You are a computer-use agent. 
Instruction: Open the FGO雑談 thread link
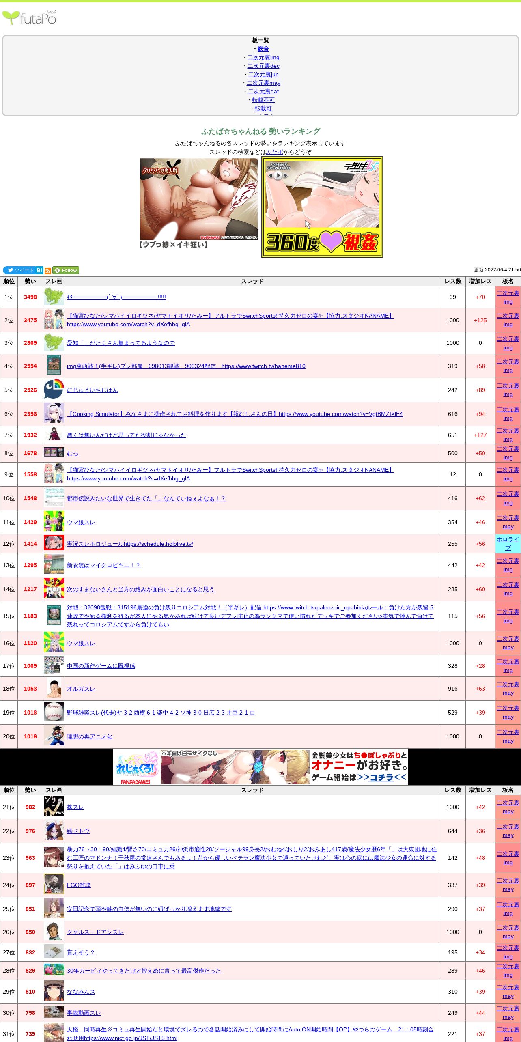(x=79, y=885)
